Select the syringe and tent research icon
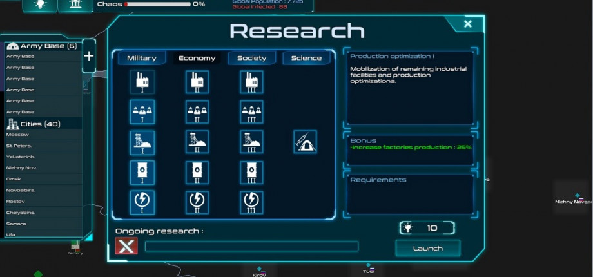 (305, 142)
